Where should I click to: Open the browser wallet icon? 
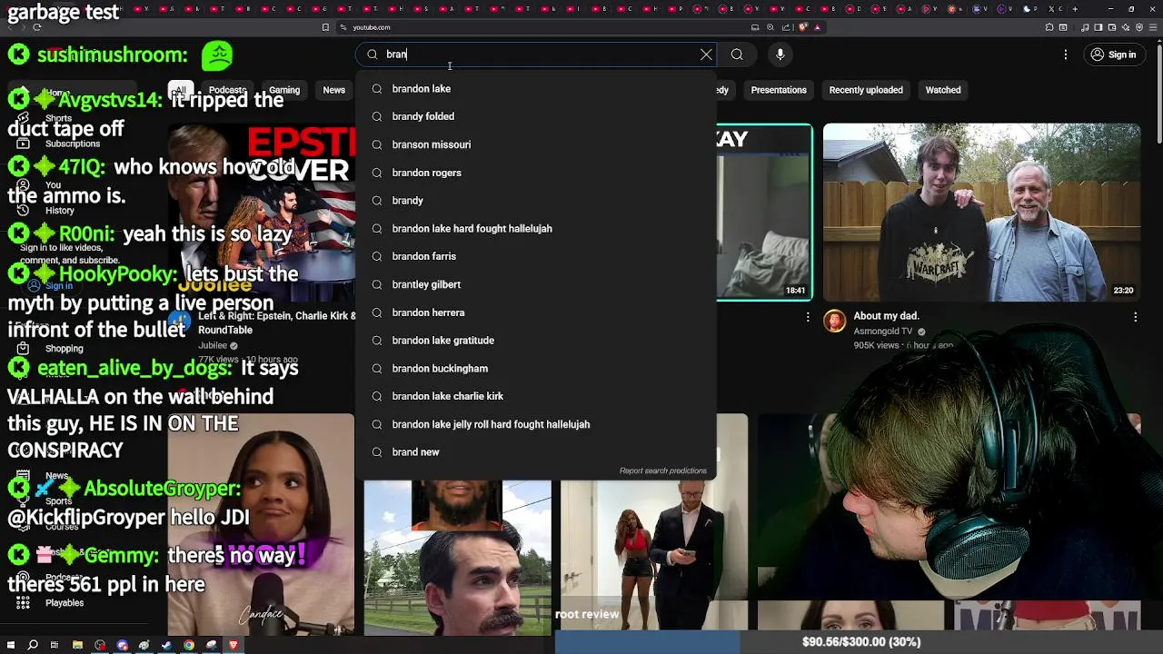coord(1113,27)
